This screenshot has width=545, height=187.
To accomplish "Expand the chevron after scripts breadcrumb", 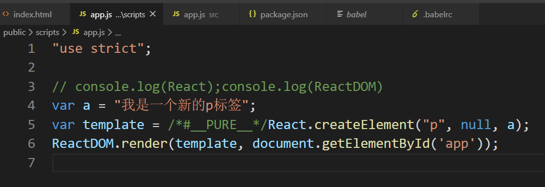I will pos(64,33).
